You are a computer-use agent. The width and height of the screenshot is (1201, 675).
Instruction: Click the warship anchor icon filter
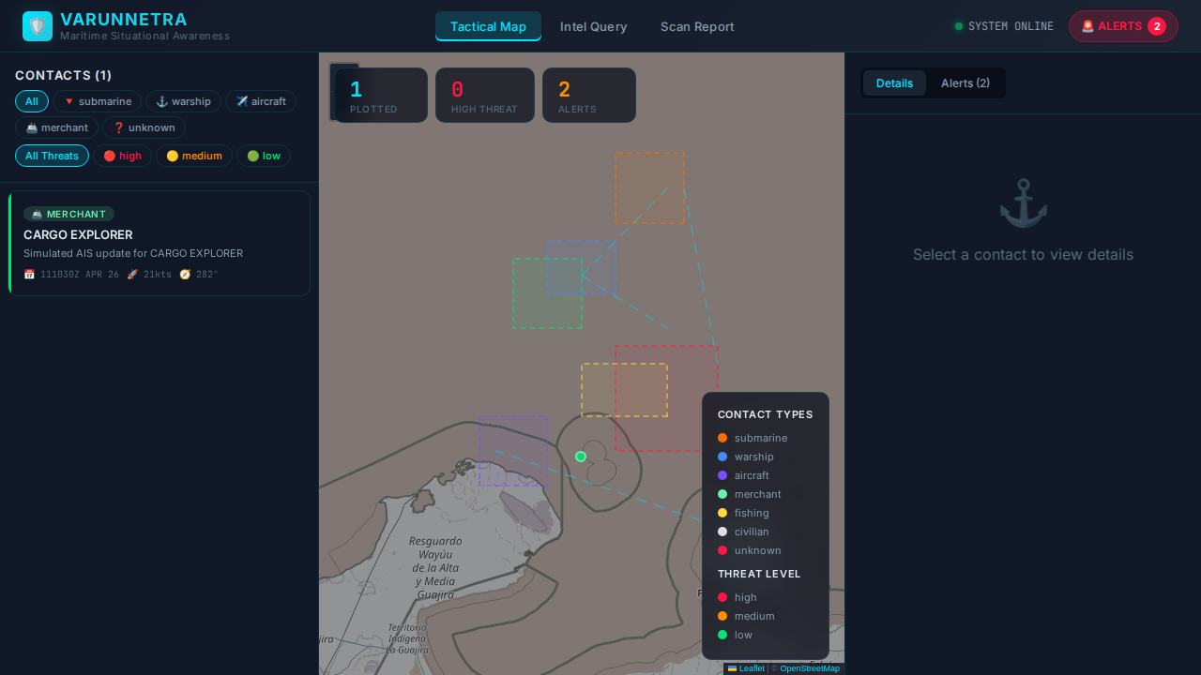click(x=162, y=101)
